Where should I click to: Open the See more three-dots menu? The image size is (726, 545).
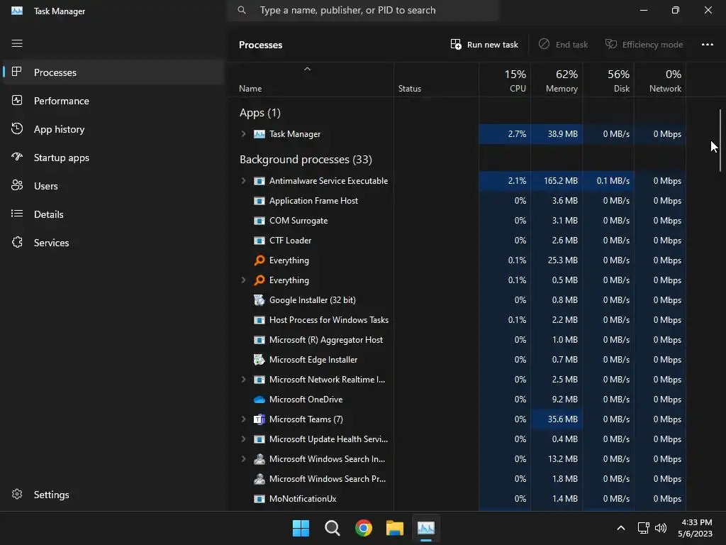tap(707, 45)
